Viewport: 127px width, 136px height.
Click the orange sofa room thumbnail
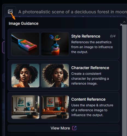(55, 107)
